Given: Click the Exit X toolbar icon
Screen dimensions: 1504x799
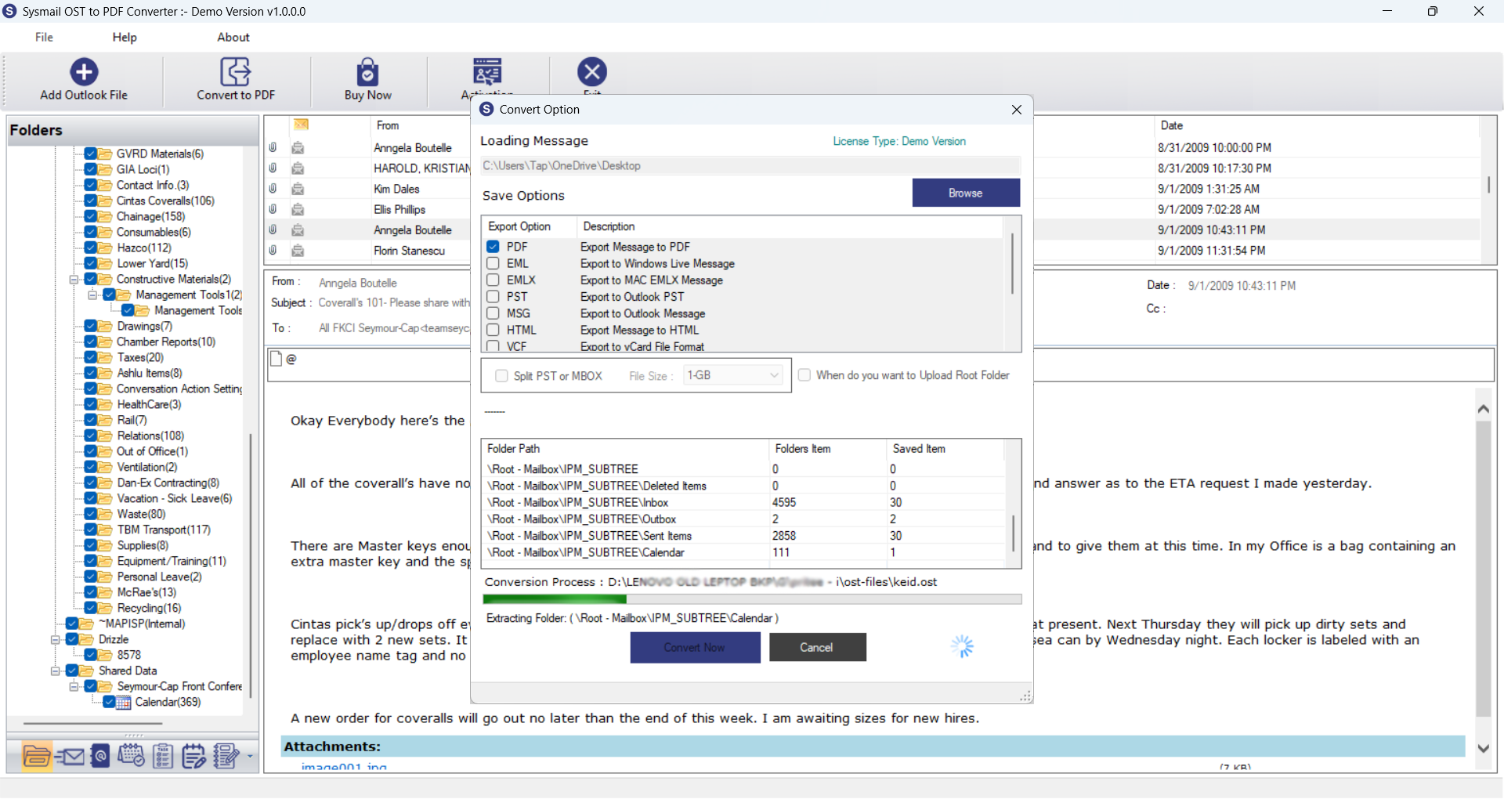Looking at the screenshot, I should (592, 71).
